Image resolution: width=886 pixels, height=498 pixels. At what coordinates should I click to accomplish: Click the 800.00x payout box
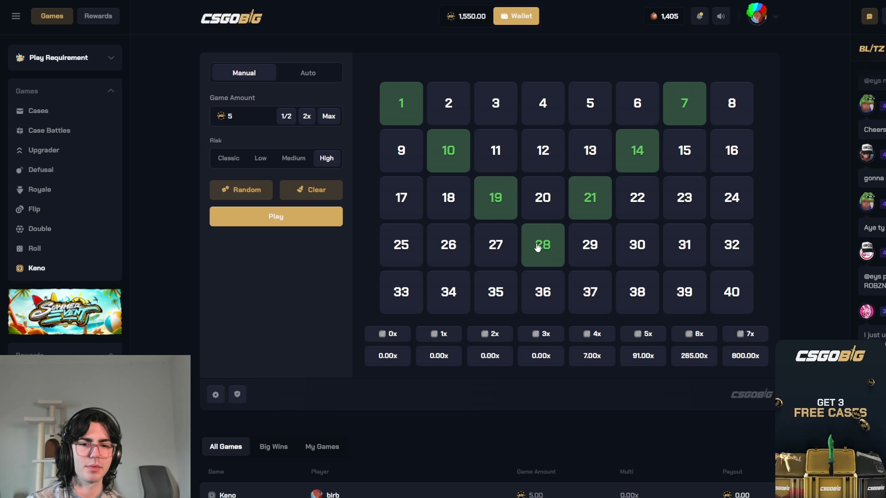click(745, 356)
